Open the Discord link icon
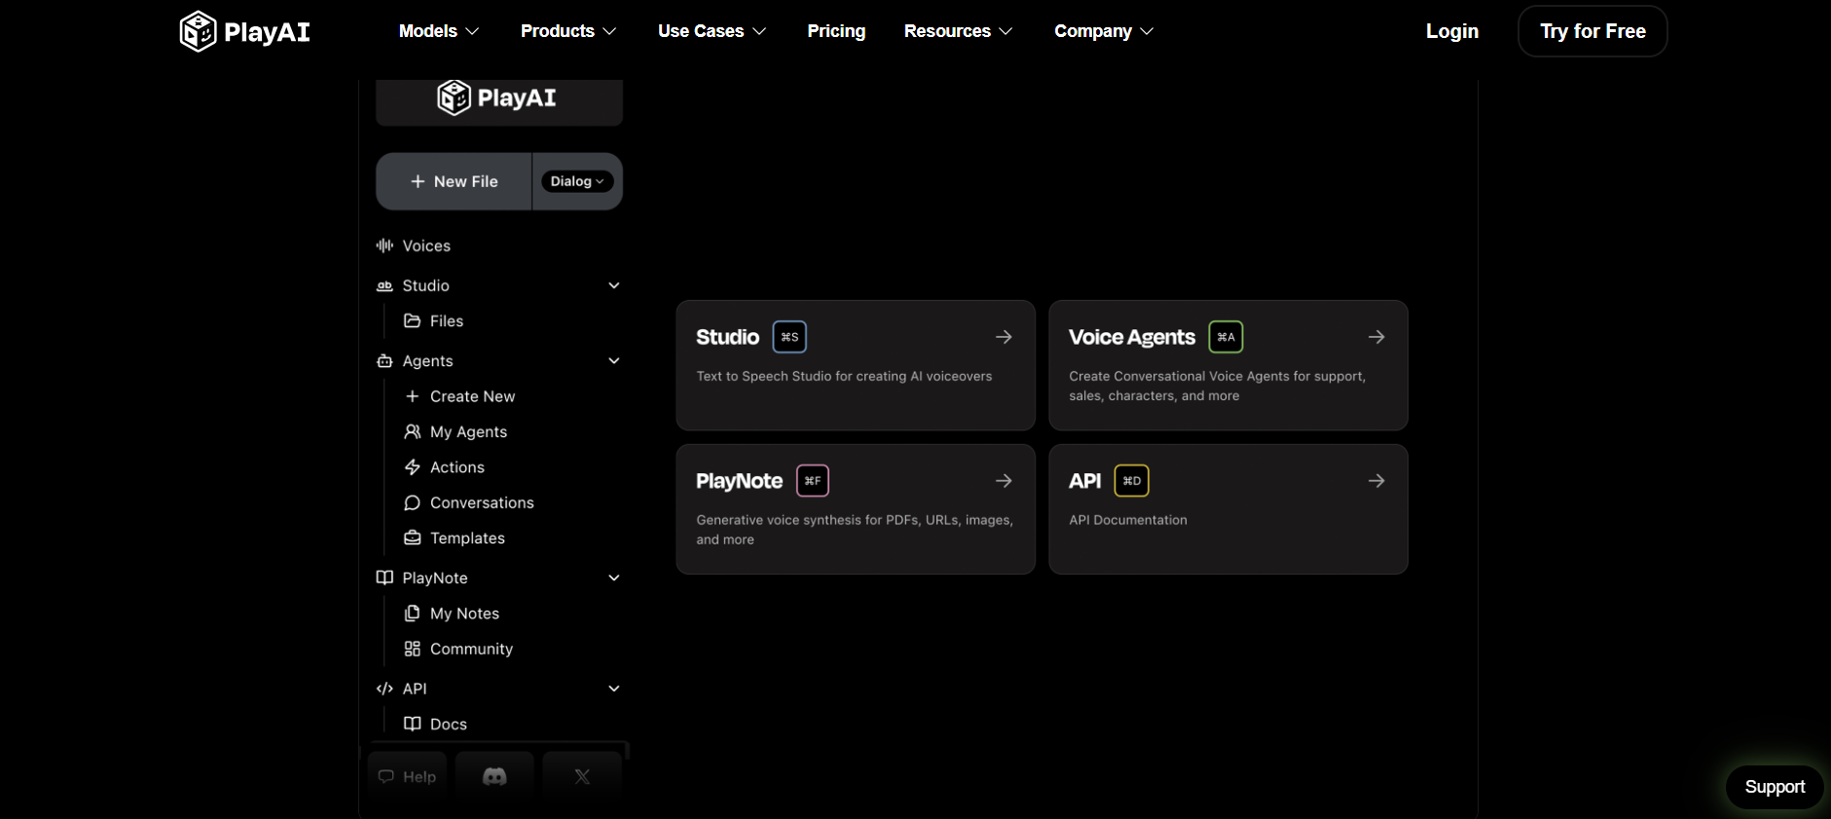The image size is (1831, 819). (x=494, y=776)
